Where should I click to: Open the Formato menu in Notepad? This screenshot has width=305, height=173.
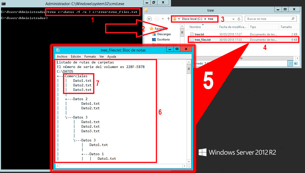coord(90,56)
